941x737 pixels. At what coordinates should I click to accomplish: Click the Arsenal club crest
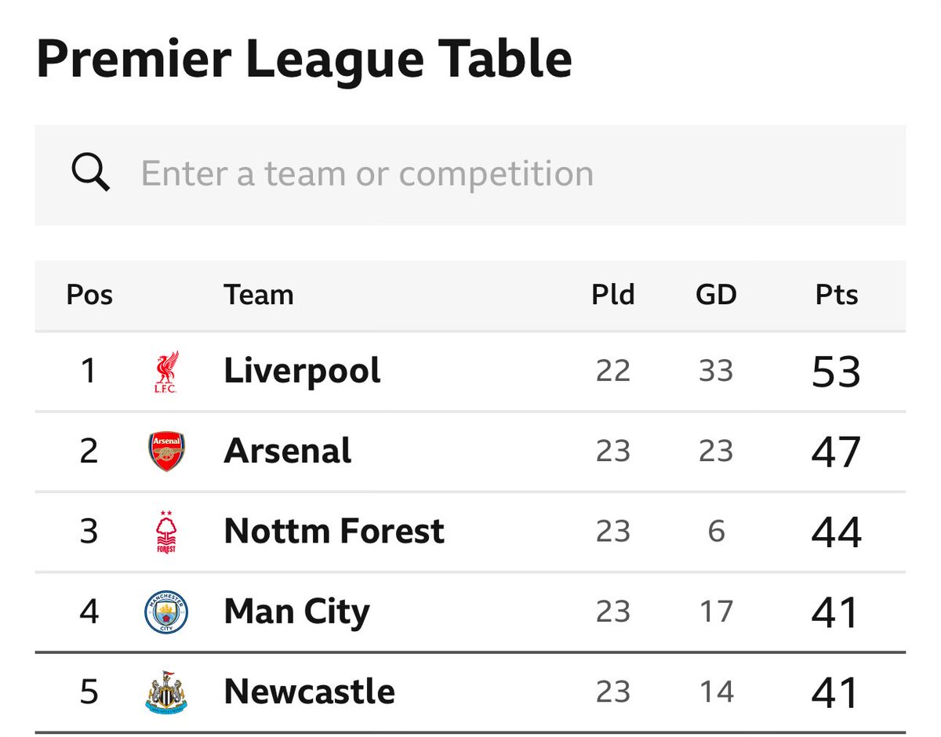166,452
